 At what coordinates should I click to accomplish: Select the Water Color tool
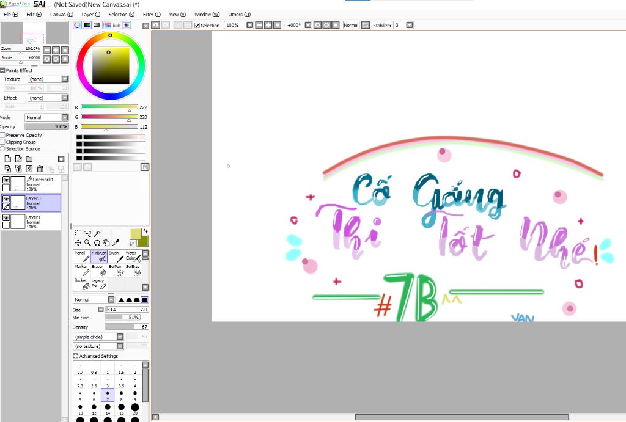pyautogui.click(x=133, y=256)
